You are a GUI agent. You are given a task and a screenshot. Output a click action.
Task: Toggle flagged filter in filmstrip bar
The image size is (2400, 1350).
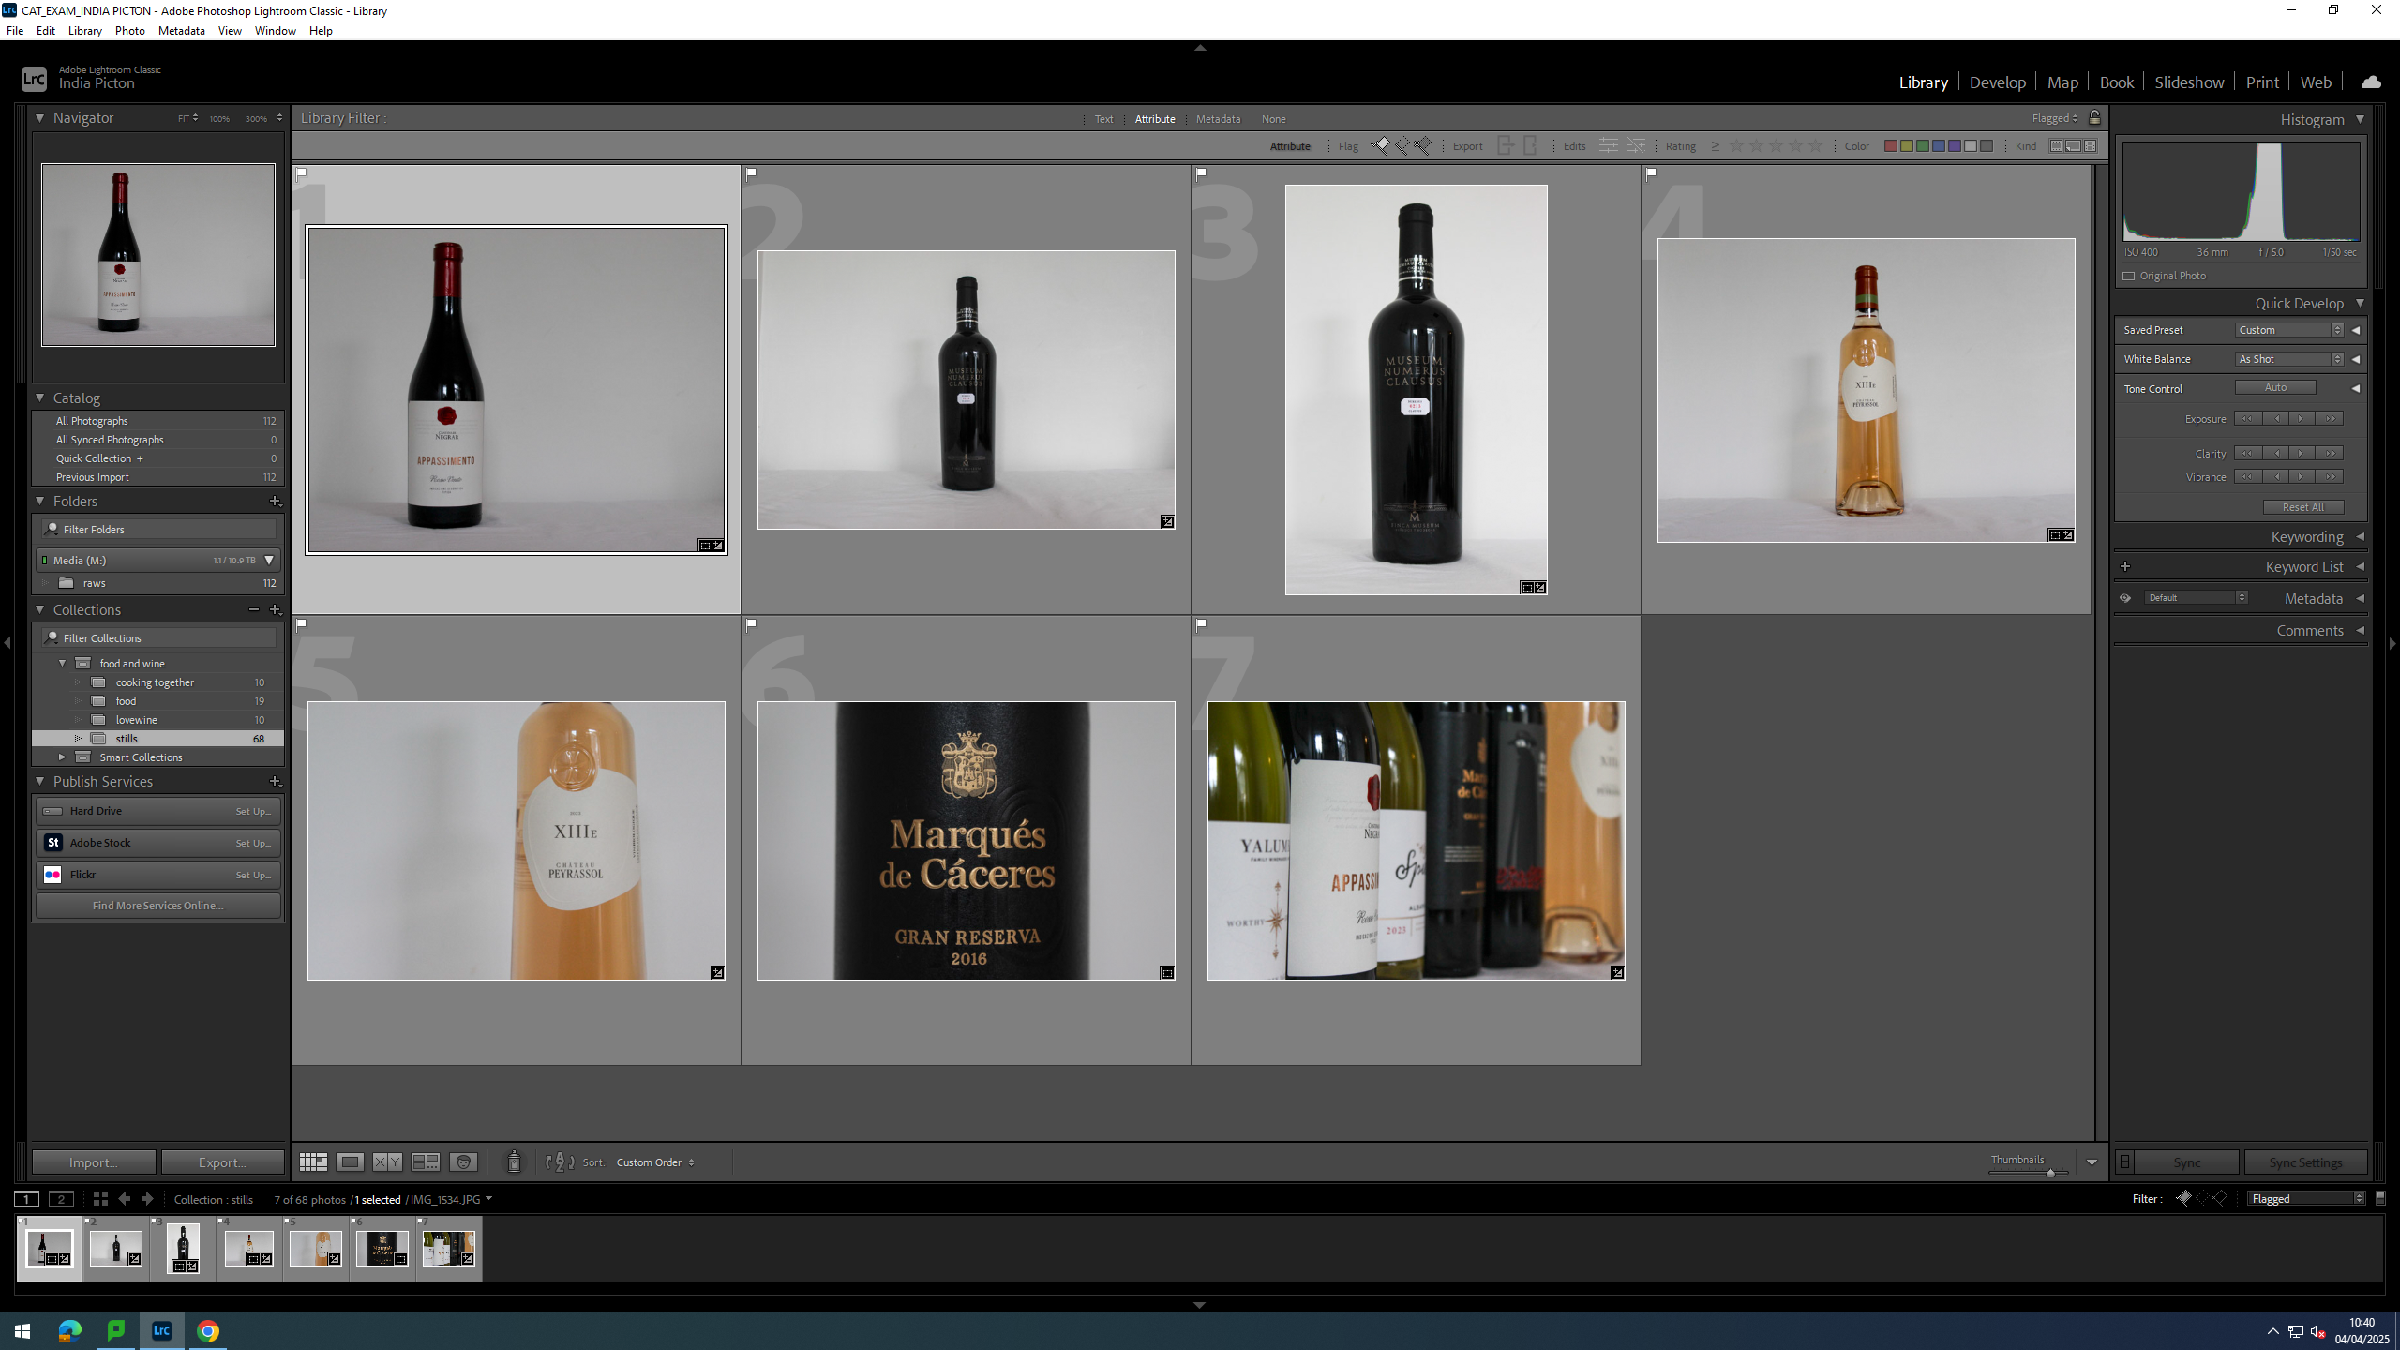[2184, 1198]
